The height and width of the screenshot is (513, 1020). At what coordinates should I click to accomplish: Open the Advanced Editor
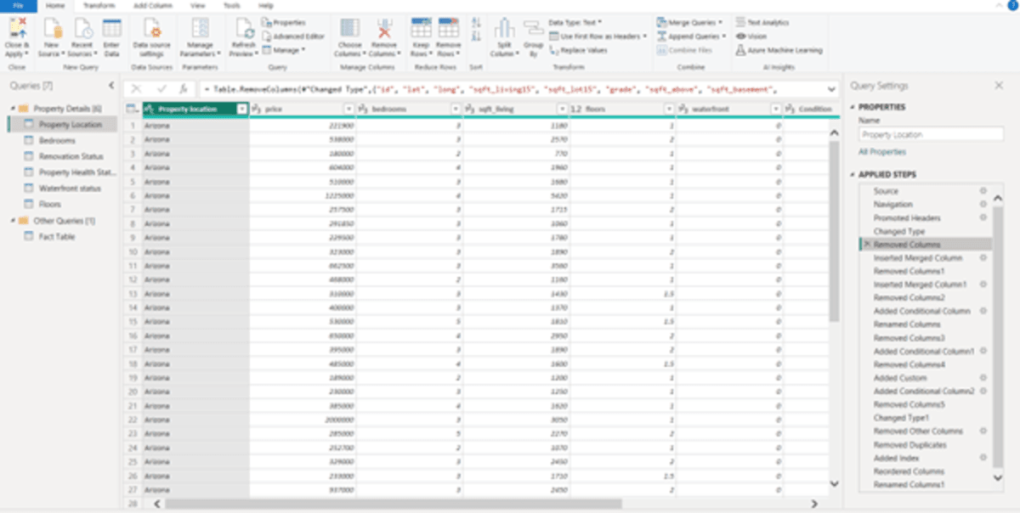tap(293, 37)
